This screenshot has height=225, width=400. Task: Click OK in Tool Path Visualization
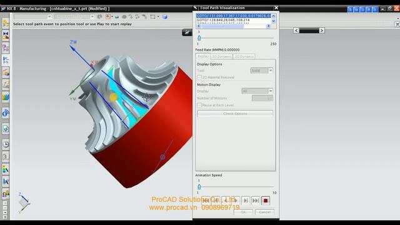tap(243, 212)
